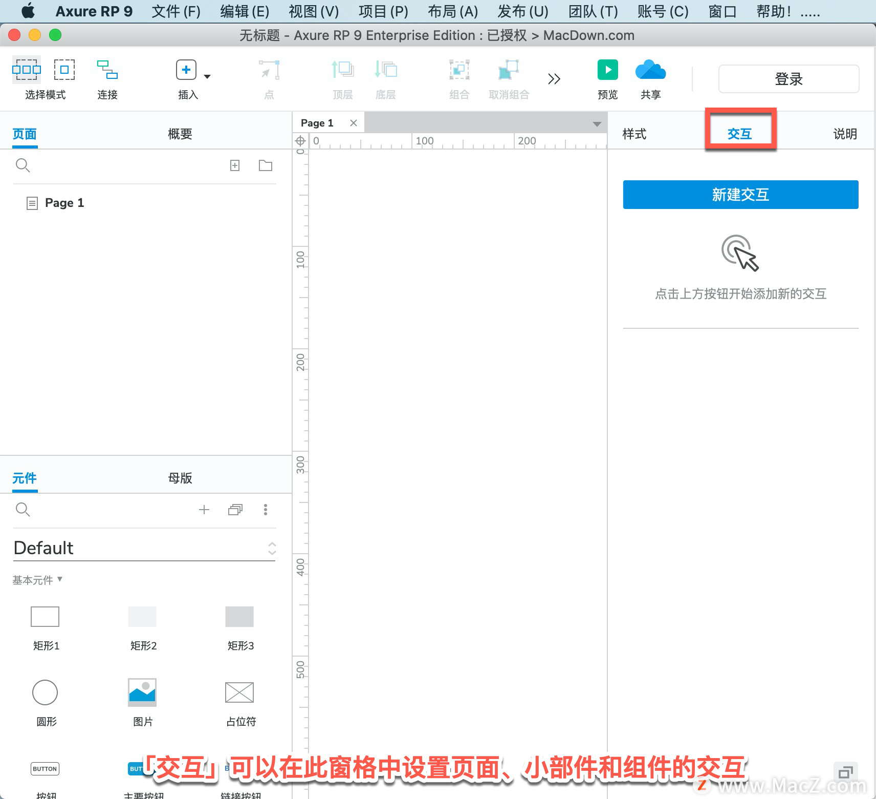Click the green Preview play button

coord(608,70)
